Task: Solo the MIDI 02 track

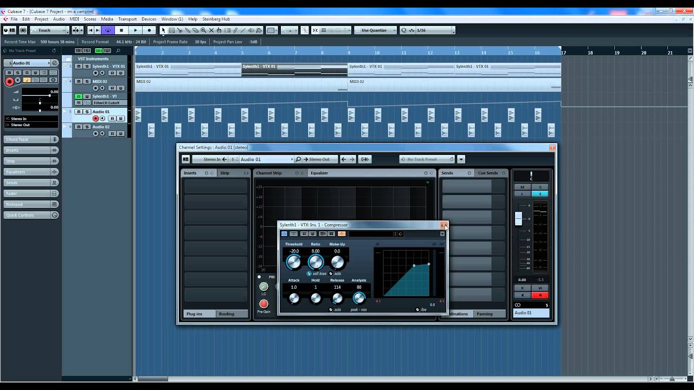Action: coord(87,81)
